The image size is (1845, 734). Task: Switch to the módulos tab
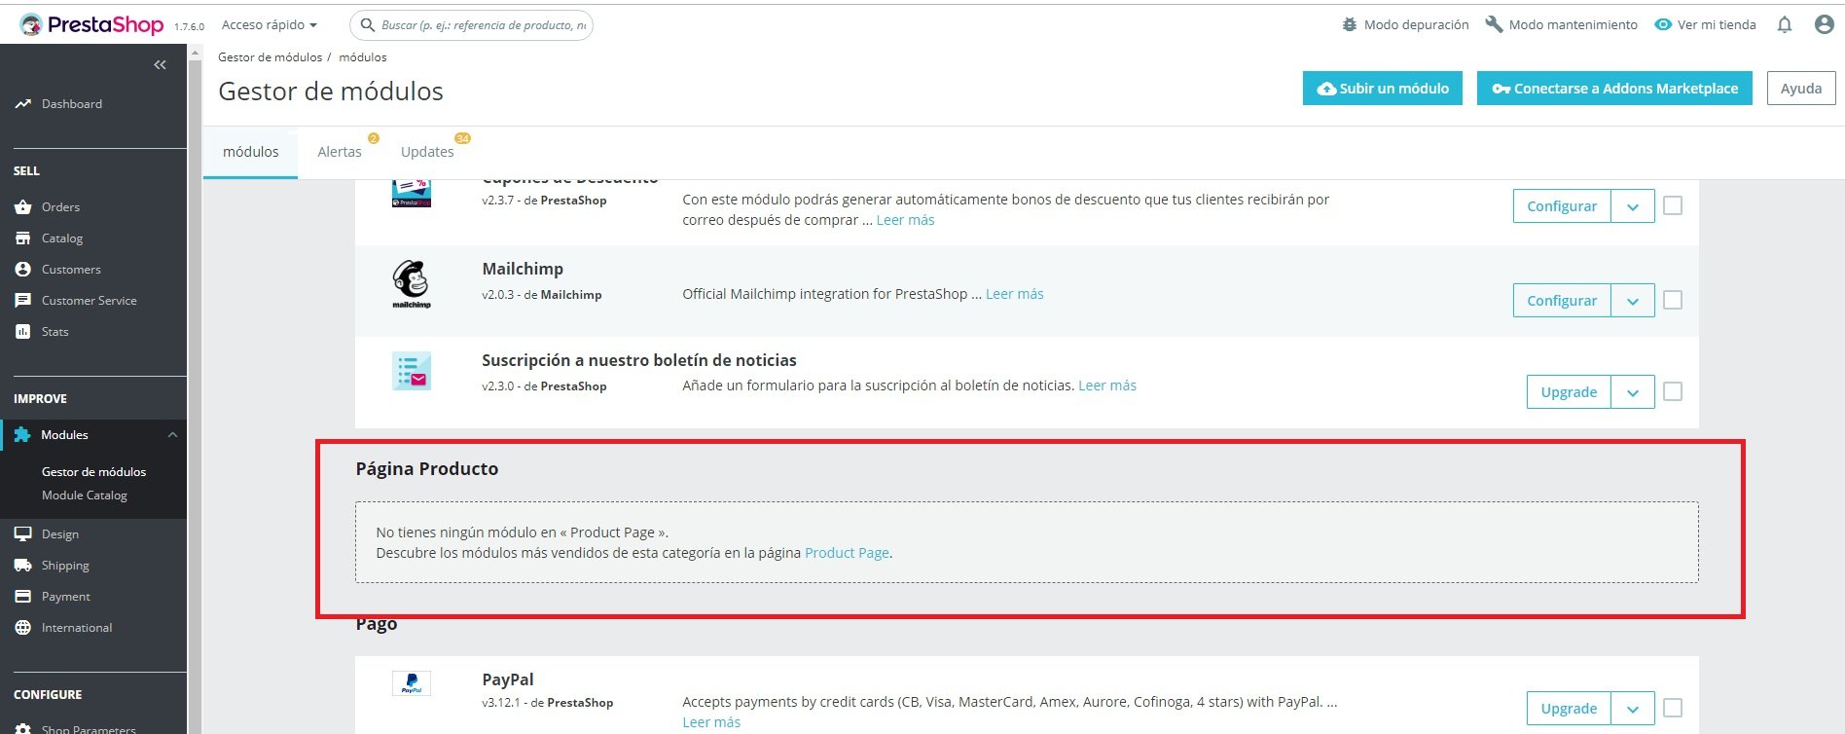click(250, 152)
